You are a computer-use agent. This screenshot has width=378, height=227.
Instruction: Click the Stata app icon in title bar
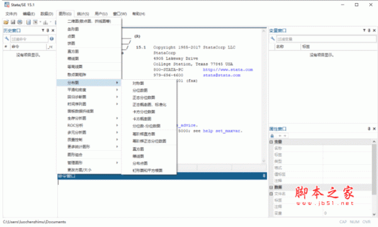pyautogui.click(x=7, y=4)
